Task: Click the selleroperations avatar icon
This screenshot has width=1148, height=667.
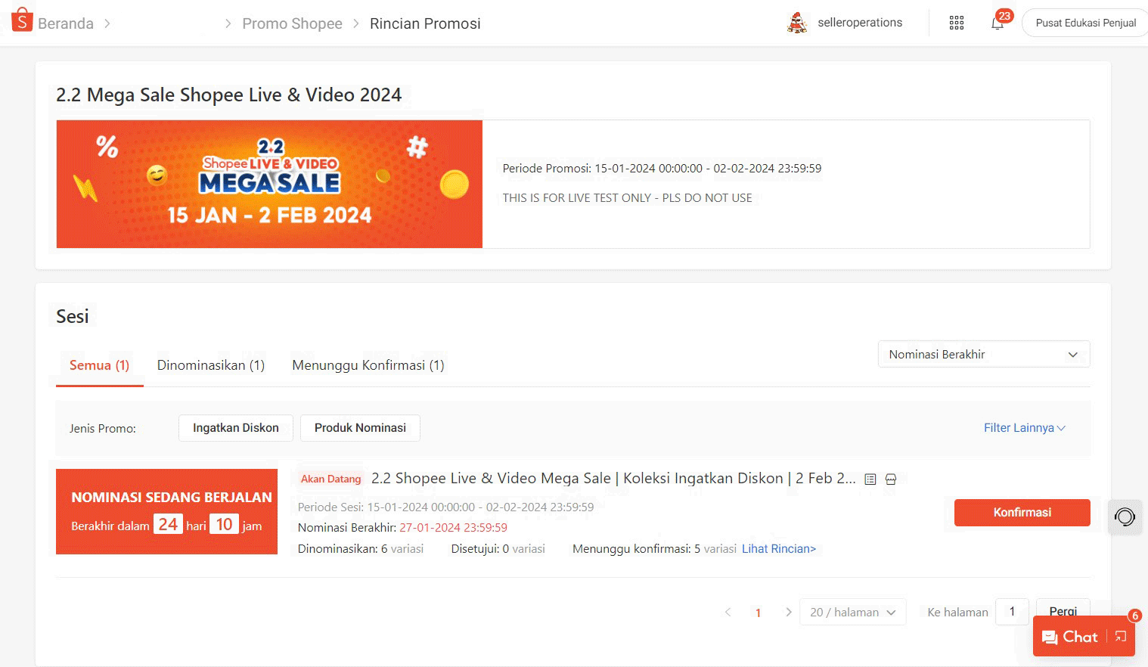Action: (797, 23)
